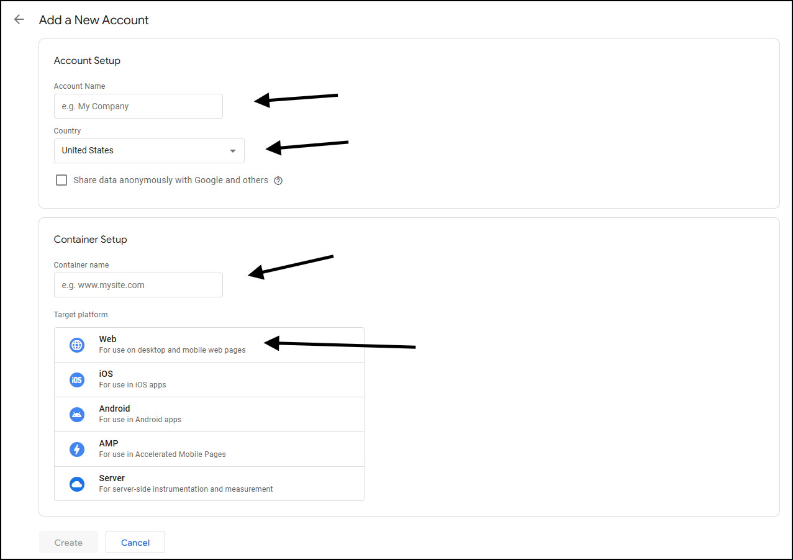This screenshot has width=793, height=560.
Task: Click the iOS platform icon
Action: click(77, 380)
